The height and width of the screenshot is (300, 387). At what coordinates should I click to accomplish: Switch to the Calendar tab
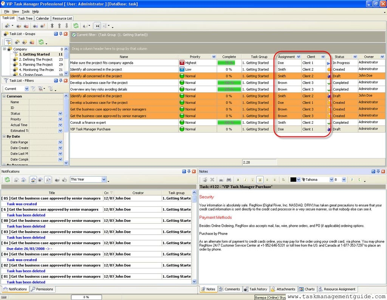click(42, 18)
